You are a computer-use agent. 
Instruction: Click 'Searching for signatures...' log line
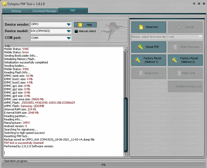coord(21,129)
